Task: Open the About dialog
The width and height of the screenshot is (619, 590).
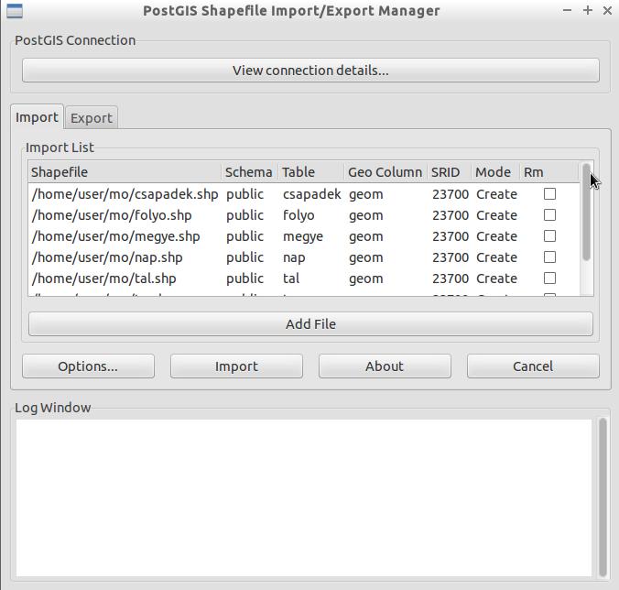Action: point(385,366)
